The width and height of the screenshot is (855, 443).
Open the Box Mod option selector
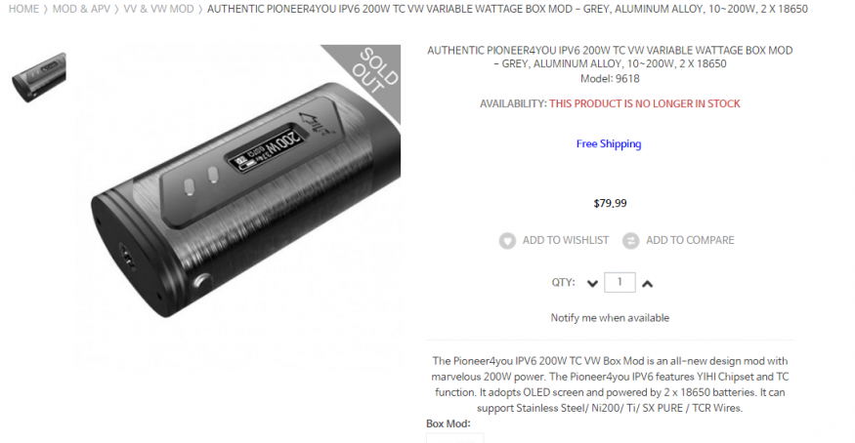[454, 437]
